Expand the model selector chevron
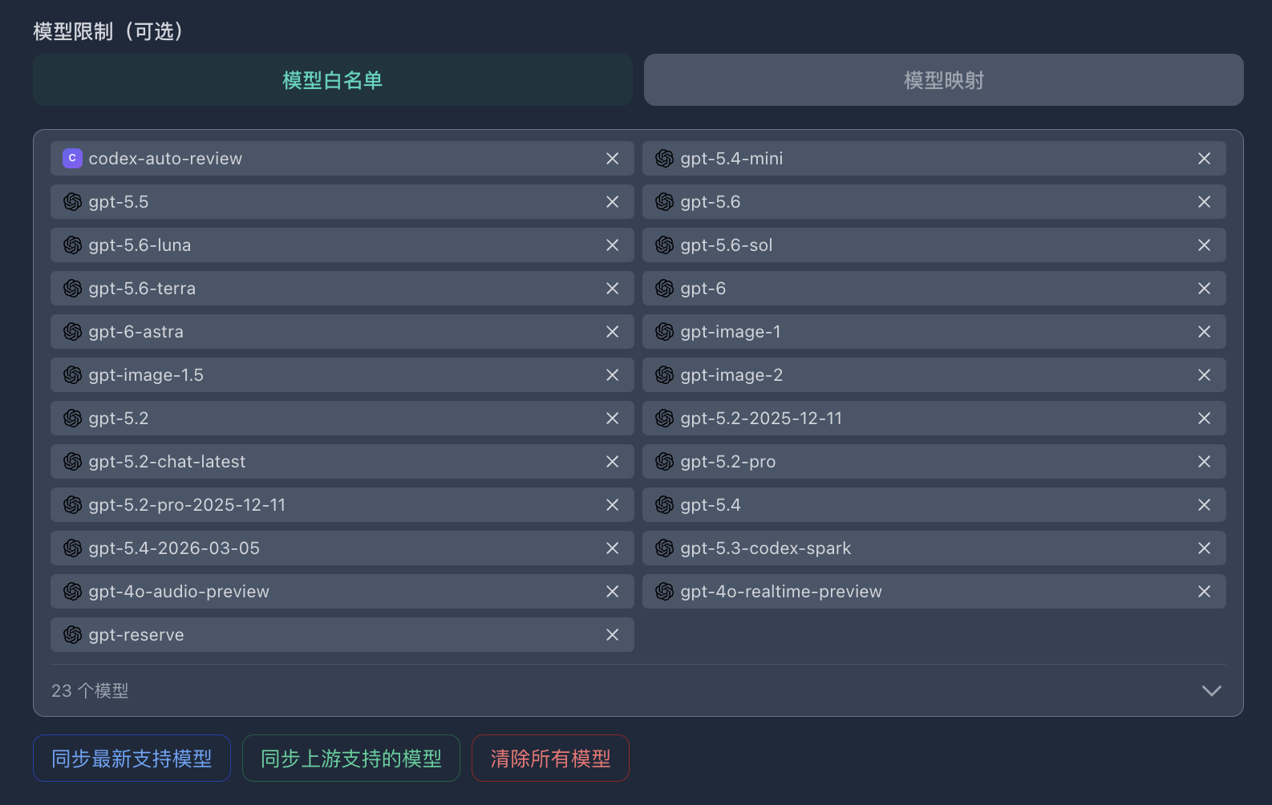This screenshot has height=805, width=1272. pyautogui.click(x=1211, y=690)
